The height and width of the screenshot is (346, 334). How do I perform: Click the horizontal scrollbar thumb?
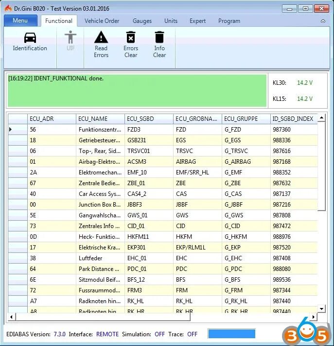click(103, 317)
